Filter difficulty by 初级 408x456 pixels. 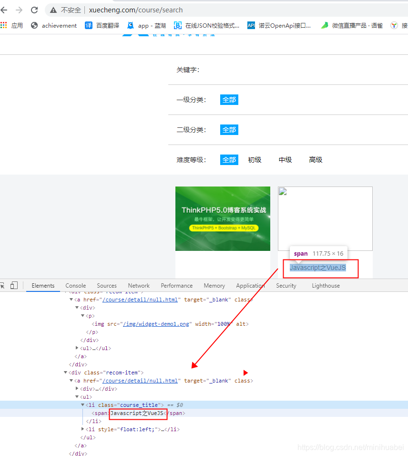(x=255, y=160)
